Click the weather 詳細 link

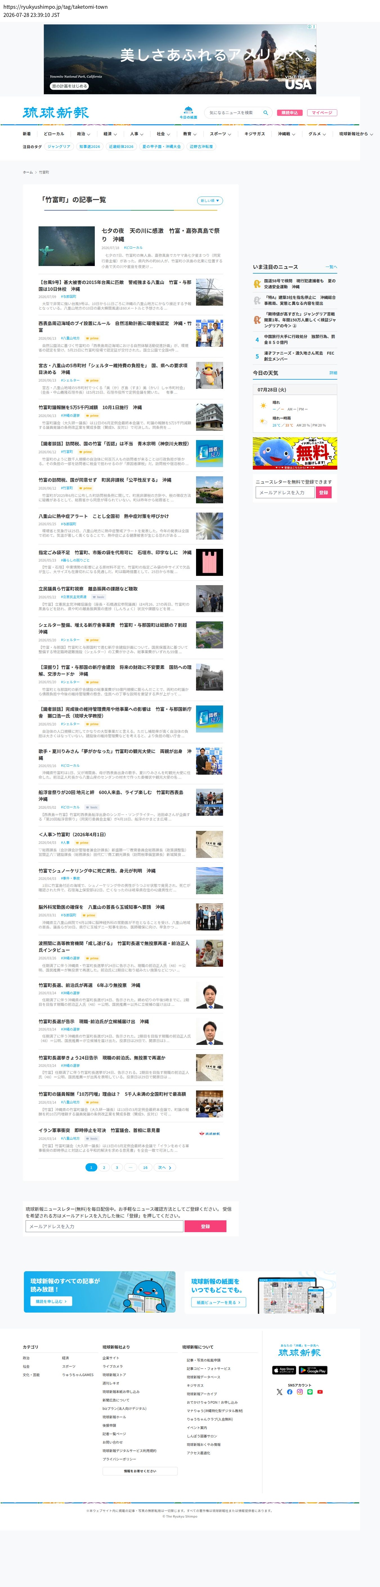tap(333, 373)
